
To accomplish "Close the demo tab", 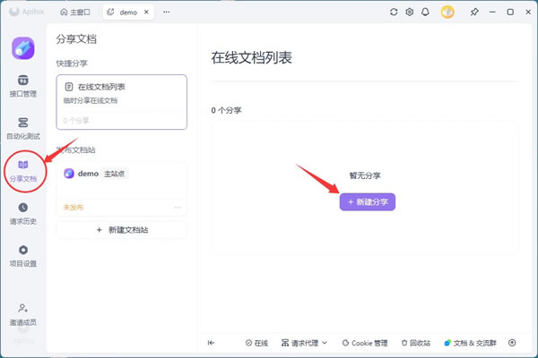I will pyautogui.click(x=146, y=12).
